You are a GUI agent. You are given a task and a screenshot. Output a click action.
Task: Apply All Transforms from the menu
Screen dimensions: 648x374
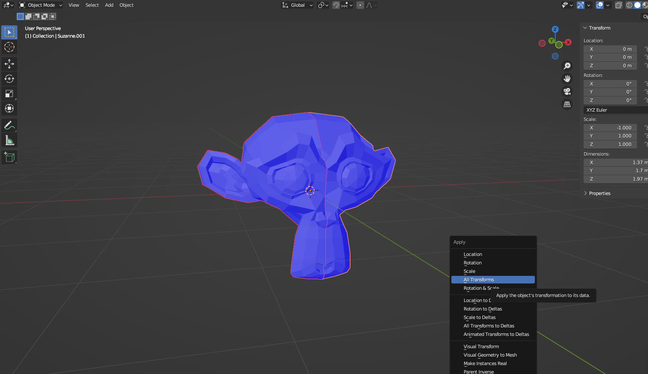coord(493,280)
